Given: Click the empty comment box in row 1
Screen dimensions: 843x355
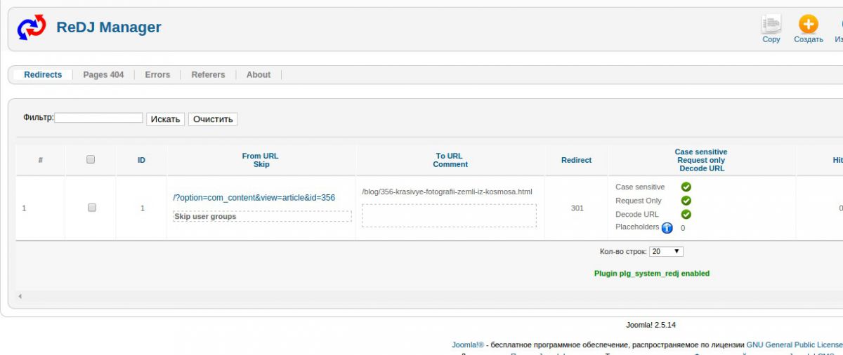Looking at the screenshot, I should (x=449, y=215).
